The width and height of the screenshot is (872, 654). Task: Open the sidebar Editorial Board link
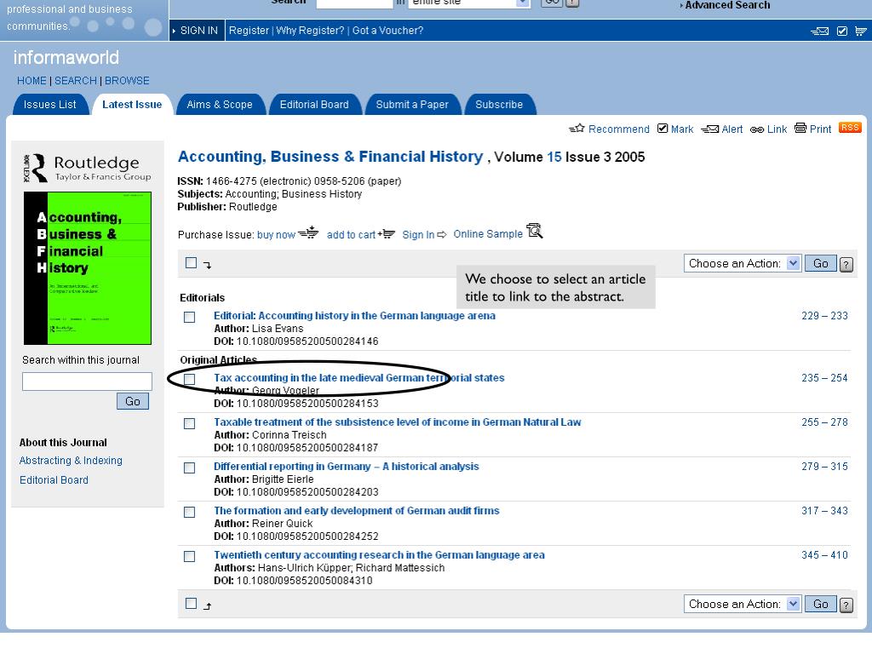(x=54, y=480)
